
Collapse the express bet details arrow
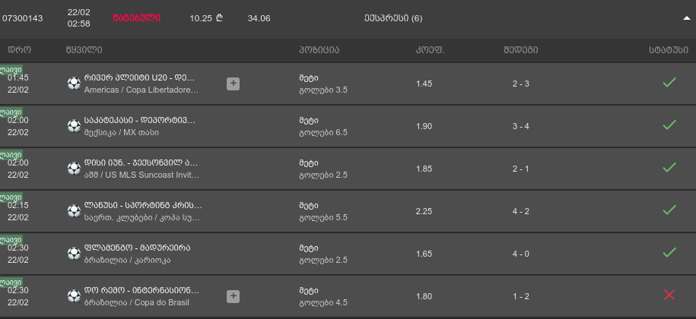(686, 17)
